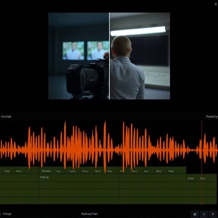Open the label at top-right above the waveform

212,117
